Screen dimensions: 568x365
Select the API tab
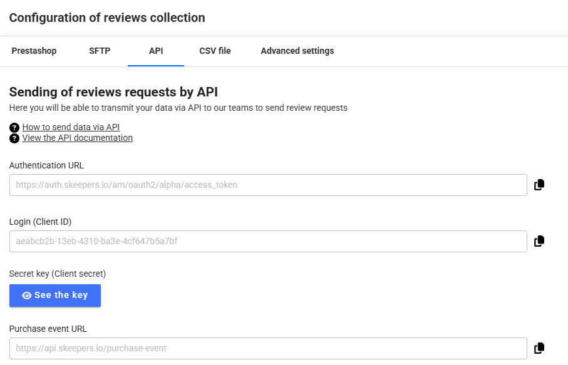point(156,51)
